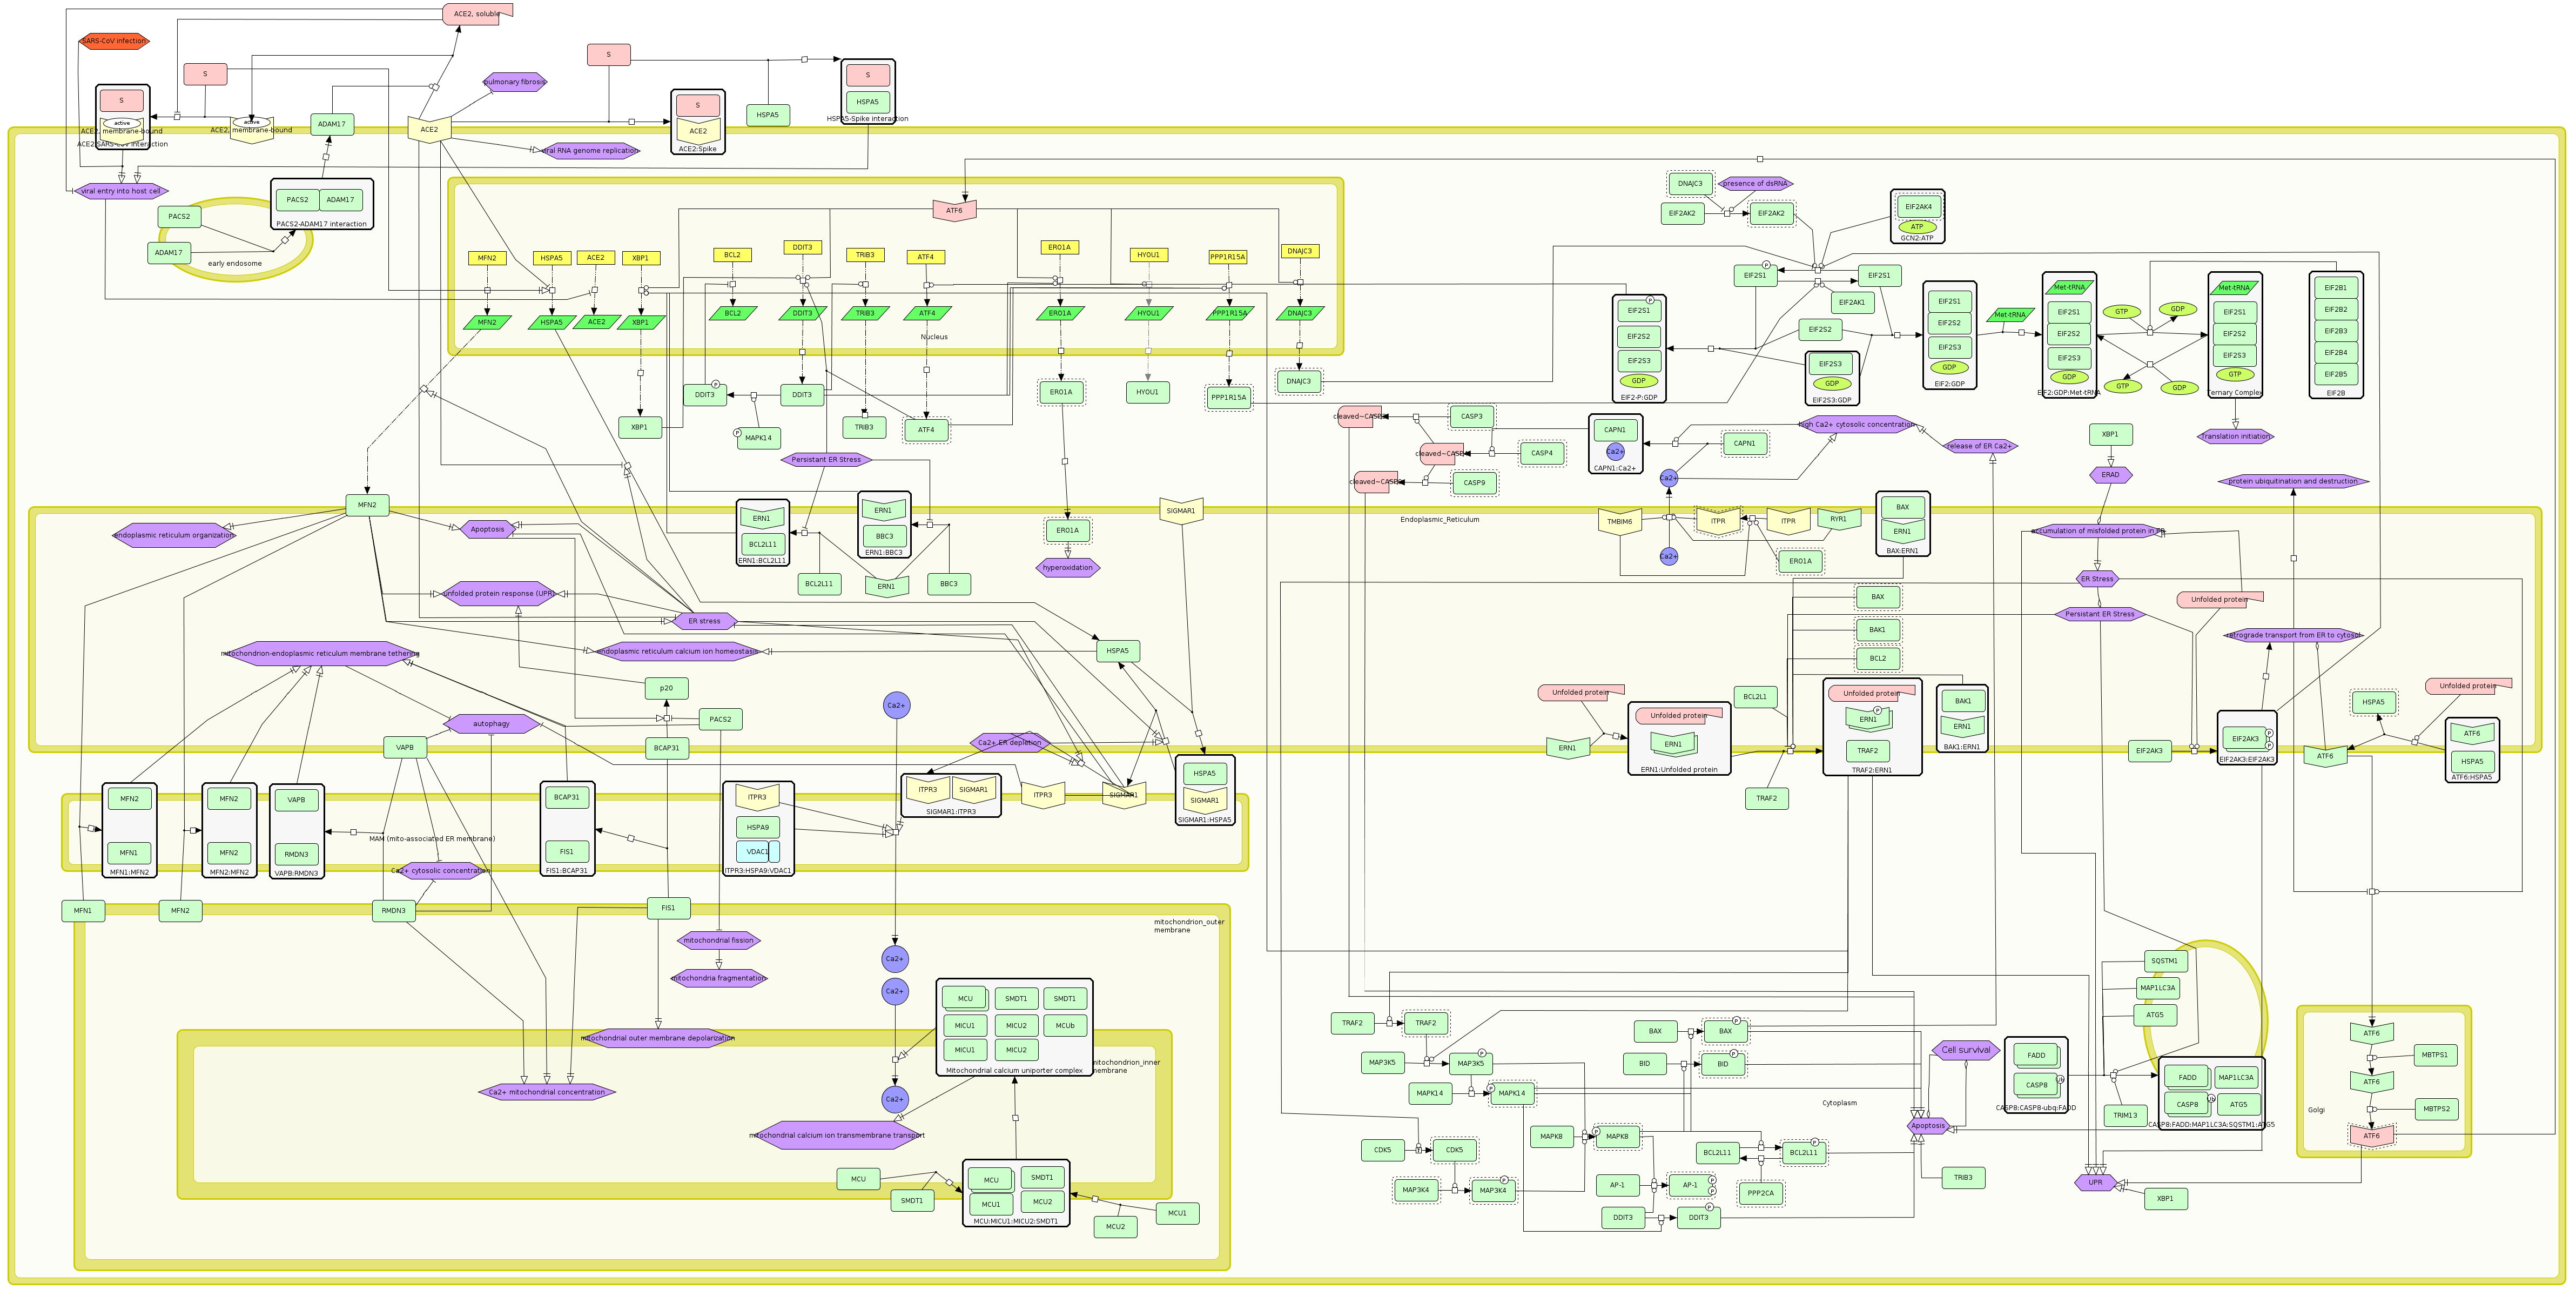2576x1290 pixels.
Task: Select the orange SARS-CoV infection node
Action: pos(114,41)
